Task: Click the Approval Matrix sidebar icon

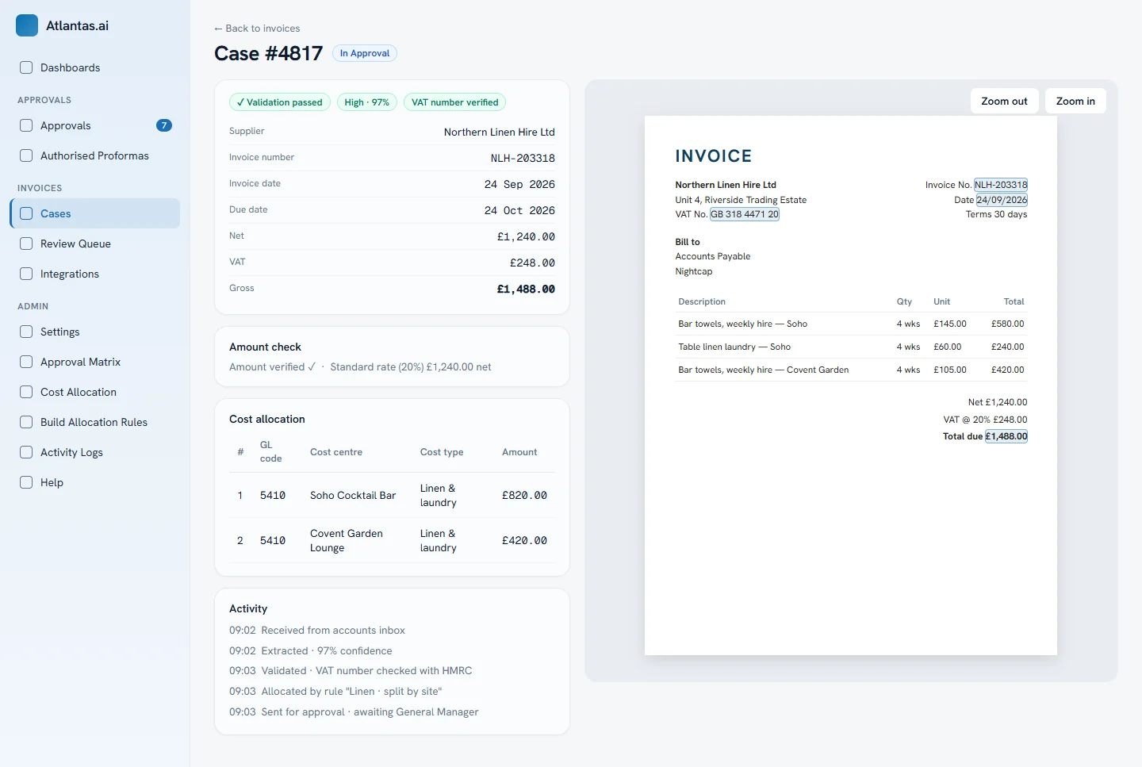Action: (x=26, y=362)
